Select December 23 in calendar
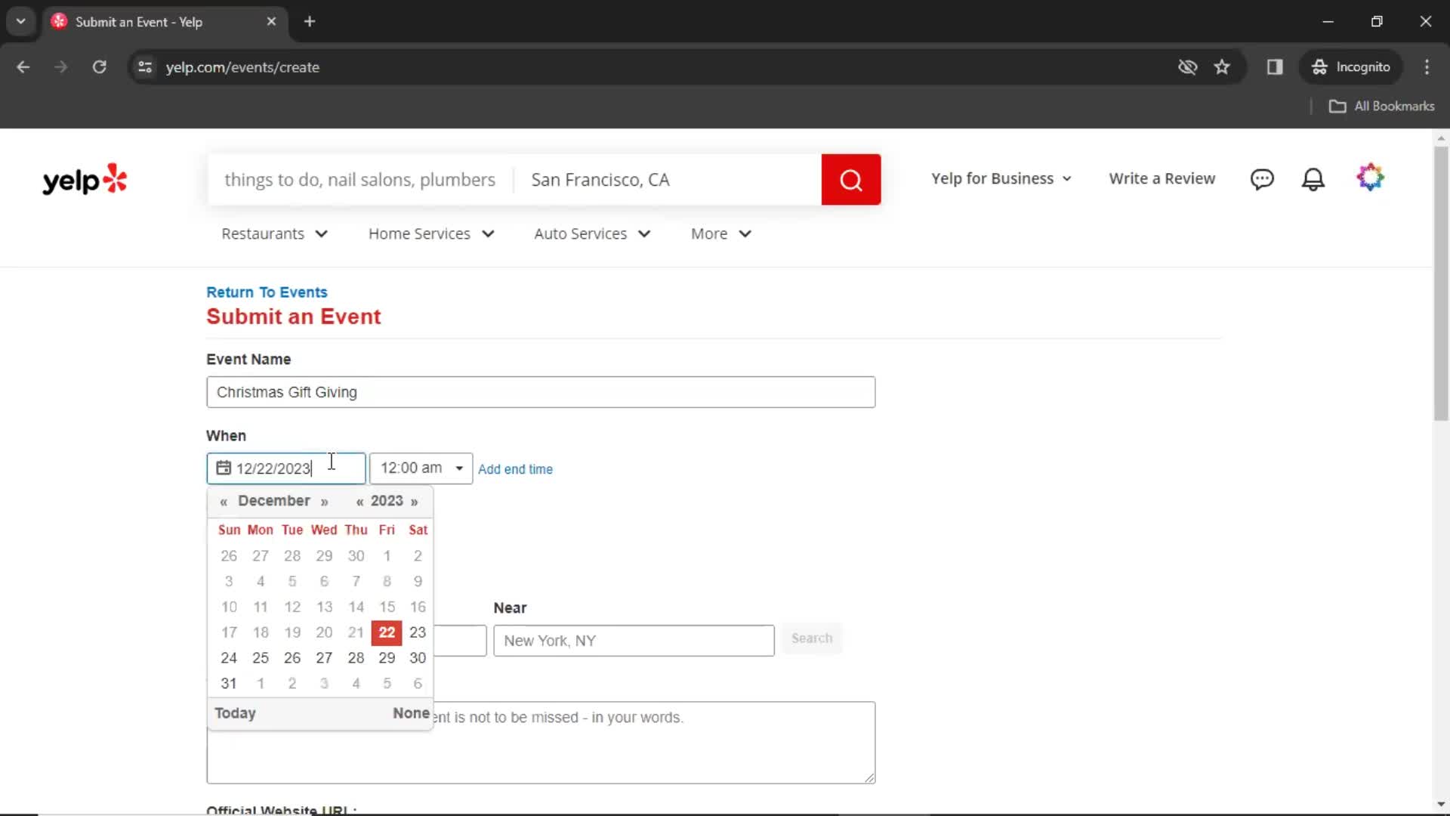This screenshot has width=1450, height=816. pyautogui.click(x=418, y=632)
